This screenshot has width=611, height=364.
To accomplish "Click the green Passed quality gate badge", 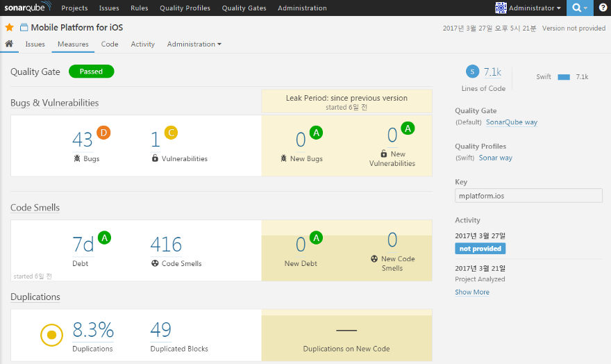I will point(91,72).
